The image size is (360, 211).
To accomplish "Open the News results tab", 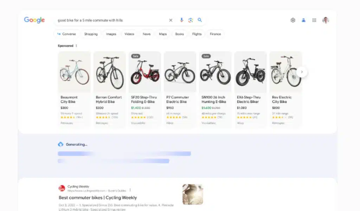I will click(x=146, y=34).
